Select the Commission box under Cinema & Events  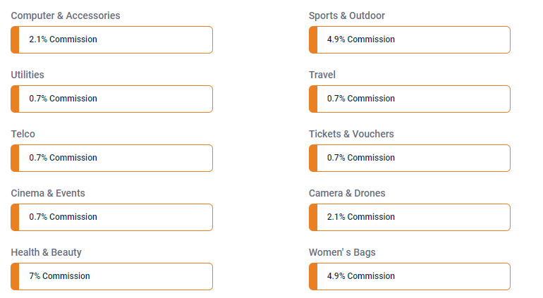tap(111, 217)
